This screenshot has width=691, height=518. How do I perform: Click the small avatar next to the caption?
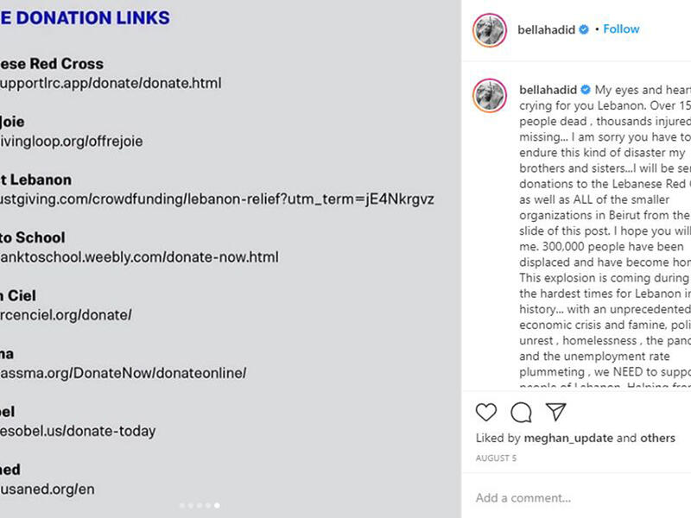coord(489,91)
